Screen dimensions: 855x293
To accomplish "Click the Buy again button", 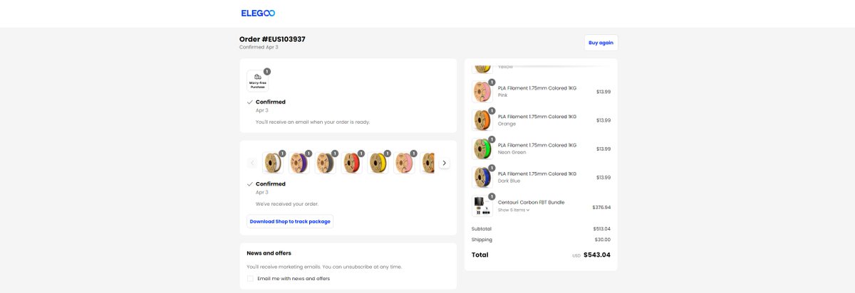I will click(x=601, y=43).
